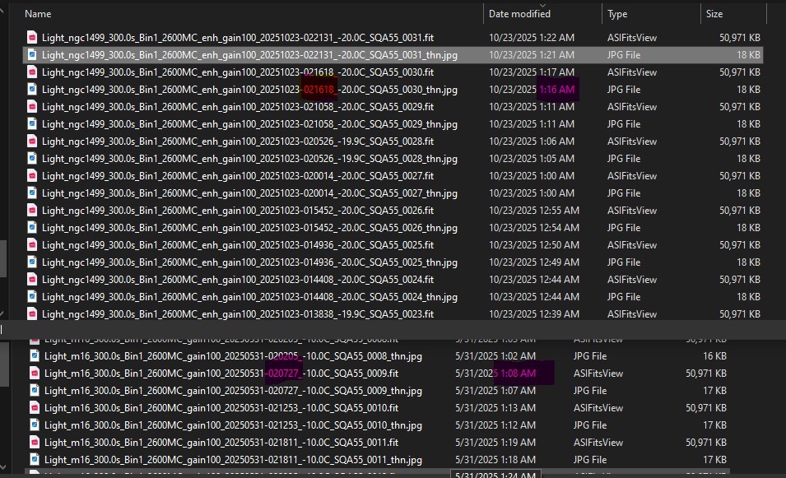The width and height of the screenshot is (786, 478).
Task: Sort files by the Name column header
Action: (x=38, y=14)
